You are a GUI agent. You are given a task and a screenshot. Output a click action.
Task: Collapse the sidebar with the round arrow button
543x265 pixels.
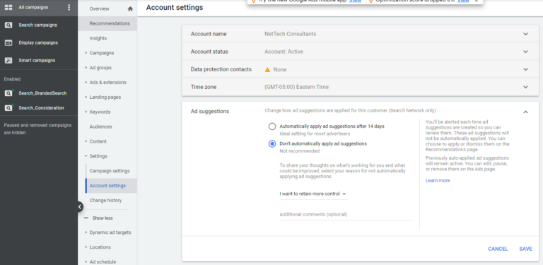[80, 207]
